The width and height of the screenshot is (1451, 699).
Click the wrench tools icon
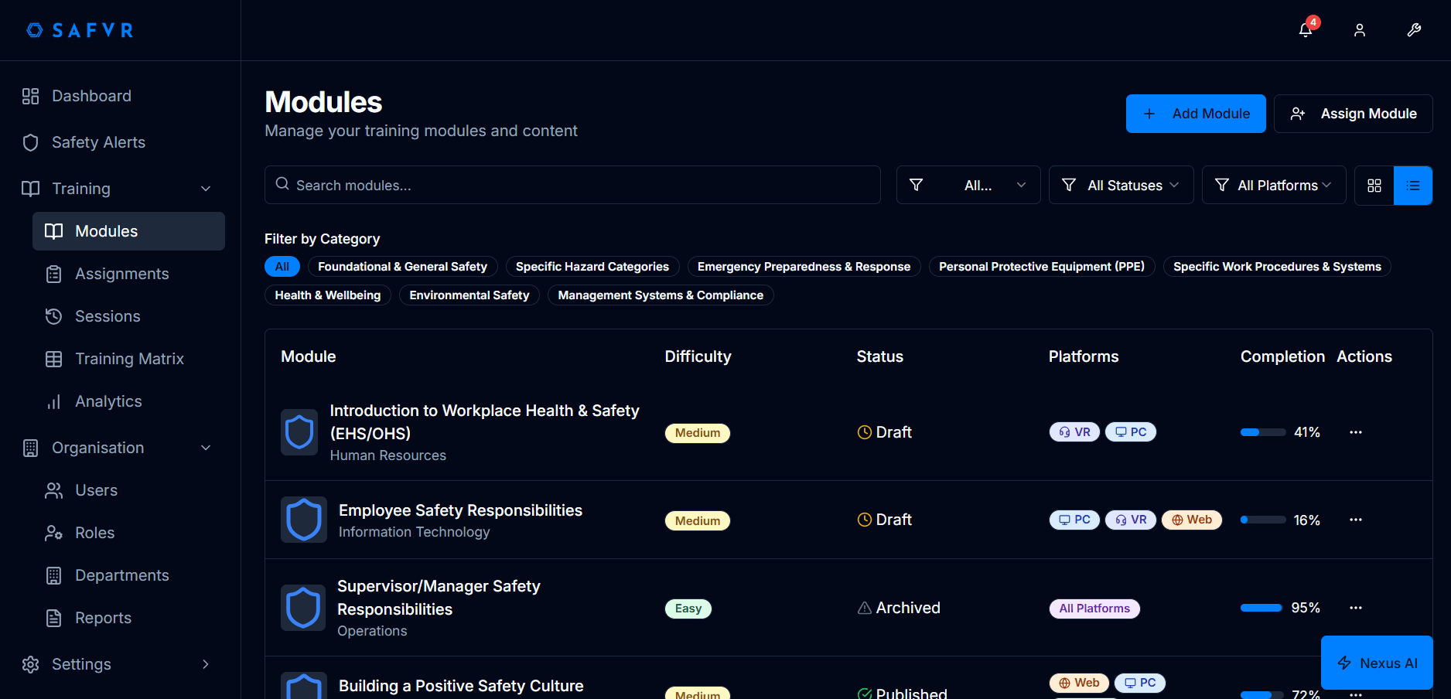click(1414, 30)
